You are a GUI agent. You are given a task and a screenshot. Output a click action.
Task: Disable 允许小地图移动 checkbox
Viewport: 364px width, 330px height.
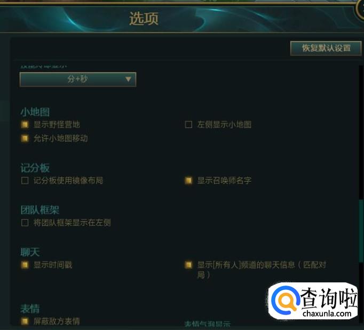click(x=25, y=139)
